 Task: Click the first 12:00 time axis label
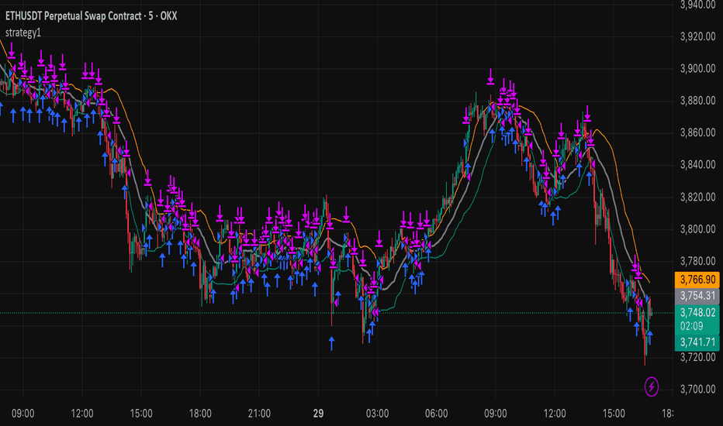tap(82, 414)
